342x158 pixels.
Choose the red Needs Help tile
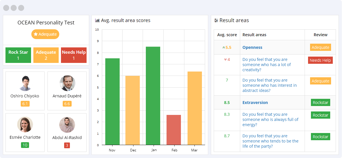point(74,55)
